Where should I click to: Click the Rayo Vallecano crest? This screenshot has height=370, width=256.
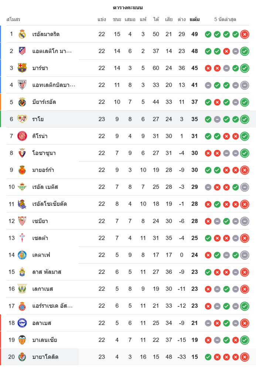pyautogui.click(x=22, y=119)
